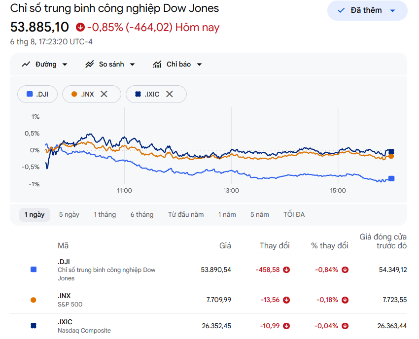This screenshot has width=419, height=339.
Task: Open the So sánh dropdown arrow
Action: 132,65
